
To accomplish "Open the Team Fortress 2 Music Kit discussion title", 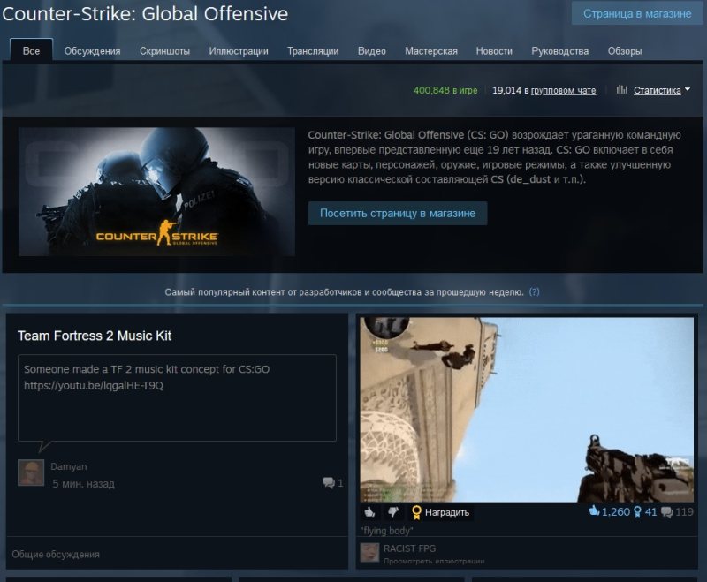I will pyautogui.click(x=95, y=336).
